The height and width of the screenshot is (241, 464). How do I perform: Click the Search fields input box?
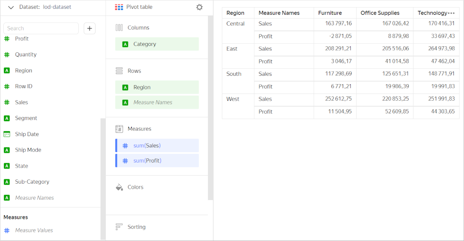tap(41, 28)
